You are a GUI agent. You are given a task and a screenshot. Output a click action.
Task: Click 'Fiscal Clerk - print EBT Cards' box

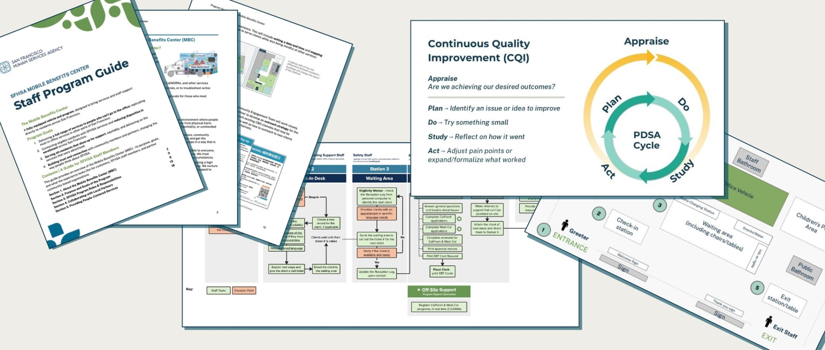pos(443,271)
